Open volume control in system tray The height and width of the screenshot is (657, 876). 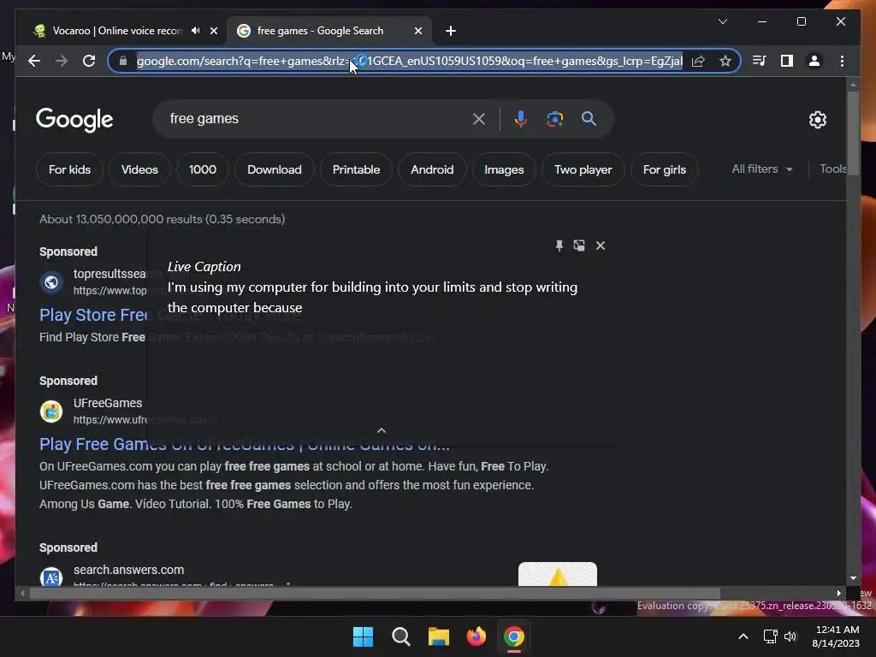[x=790, y=636]
